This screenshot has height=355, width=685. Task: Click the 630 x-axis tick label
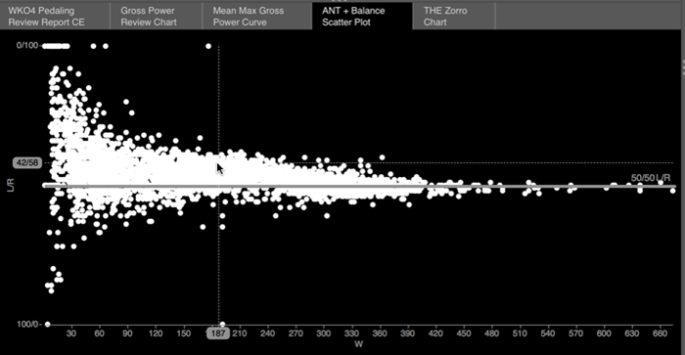click(x=632, y=333)
